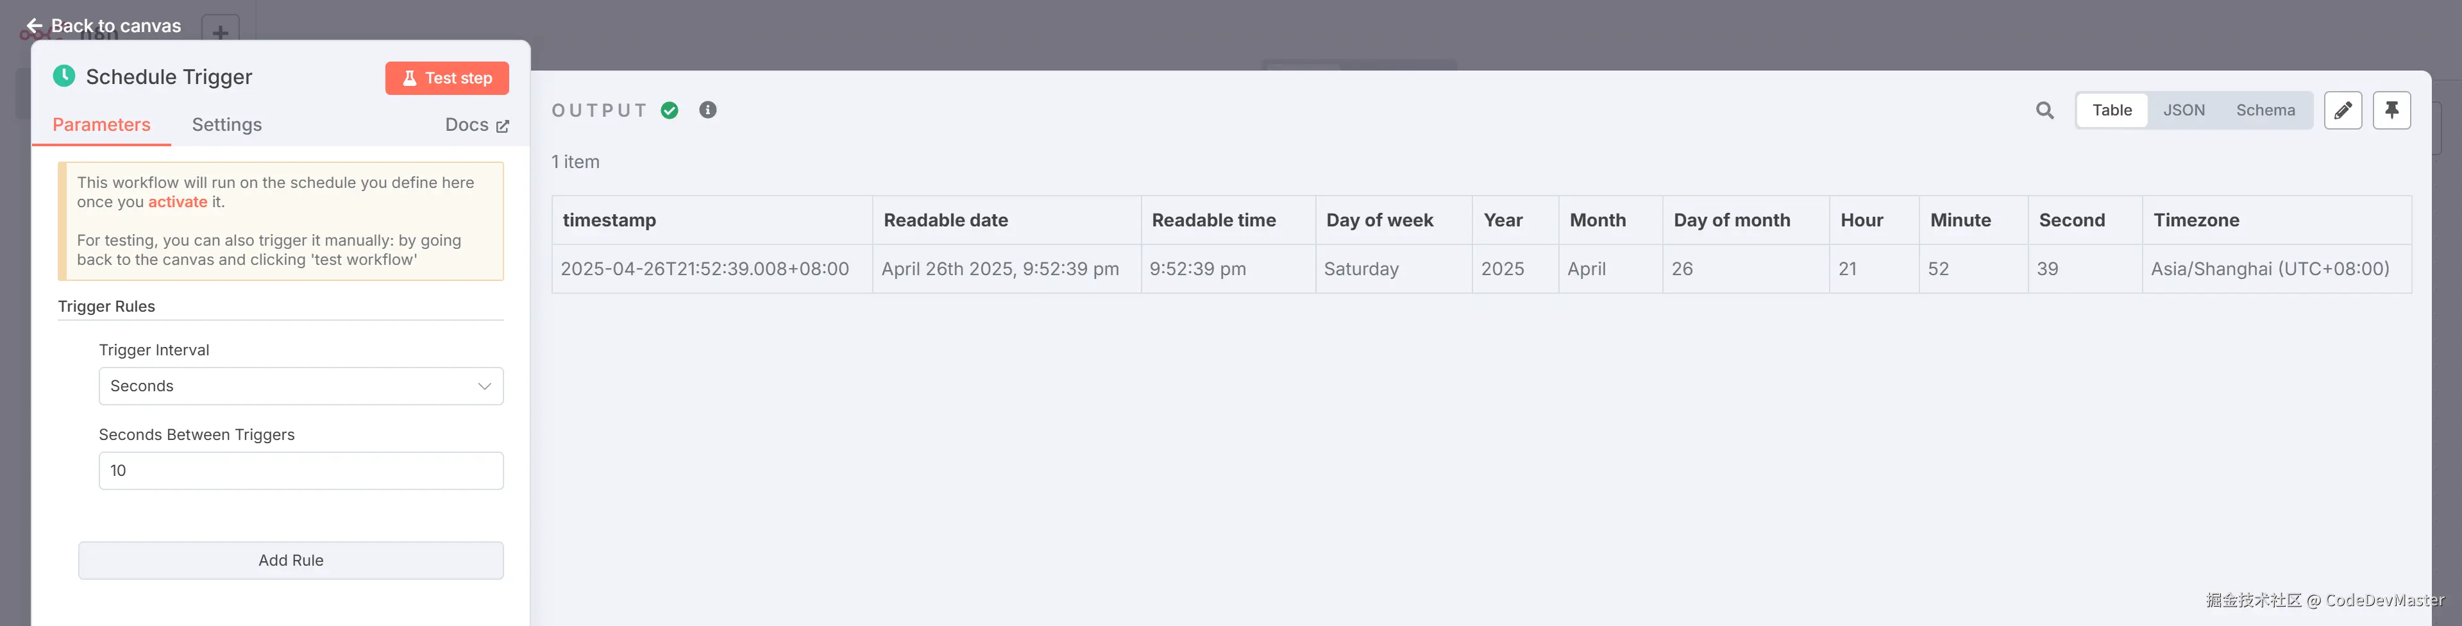Click the green output success checkmark
Viewport: 2462px width, 626px height.
(670, 111)
